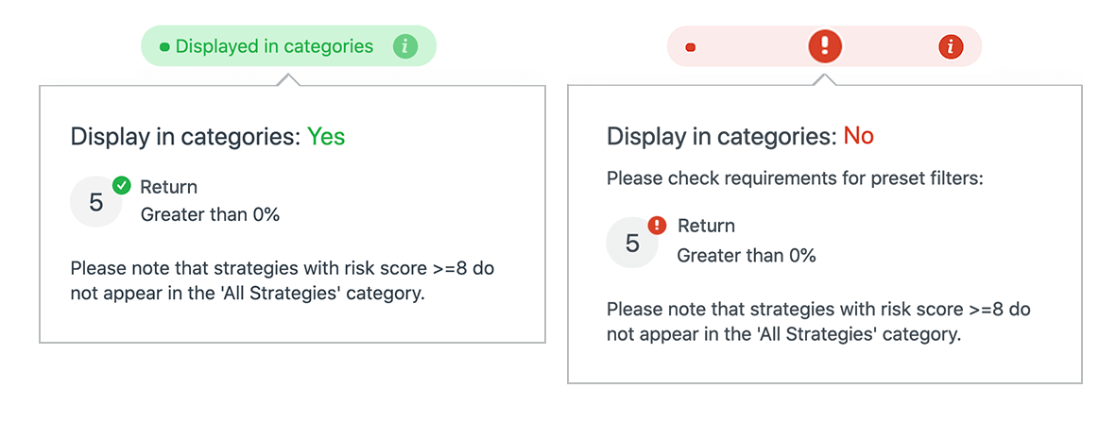Click 'Please check requirements for preset filters'
1099x422 pixels.
click(x=795, y=177)
